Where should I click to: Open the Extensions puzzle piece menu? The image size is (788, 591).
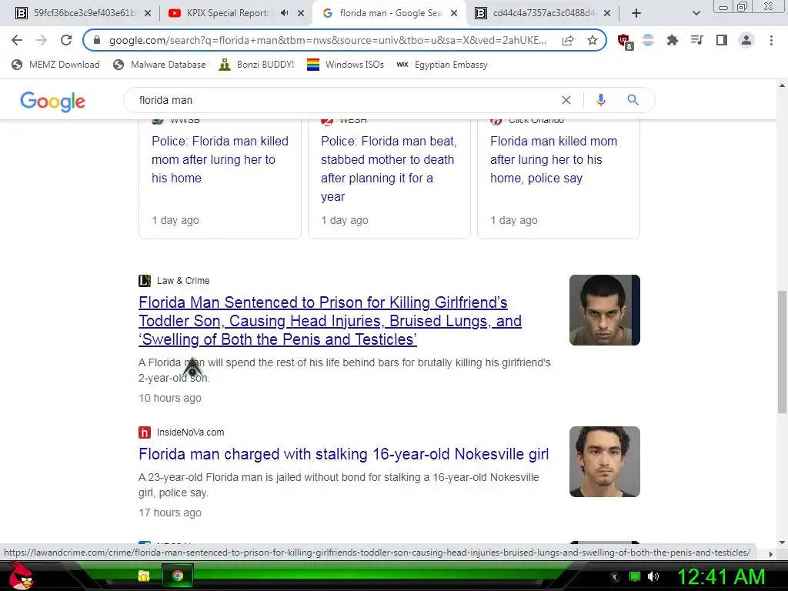pyautogui.click(x=672, y=40)
